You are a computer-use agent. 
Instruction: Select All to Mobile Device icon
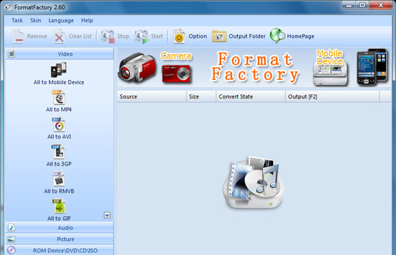59,70
